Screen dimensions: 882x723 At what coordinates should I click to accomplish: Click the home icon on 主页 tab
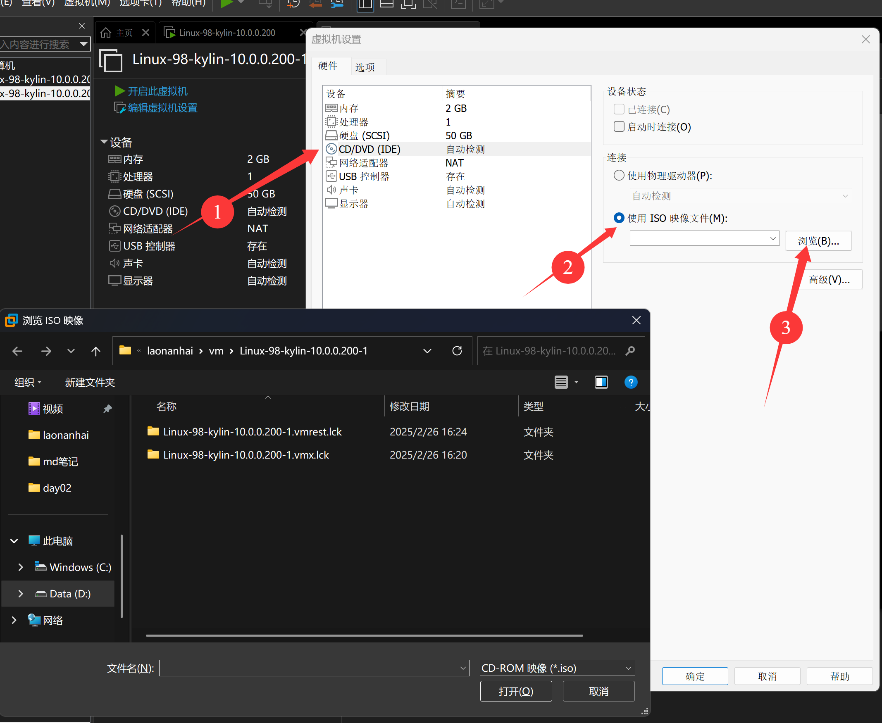[x=106, y=33]
